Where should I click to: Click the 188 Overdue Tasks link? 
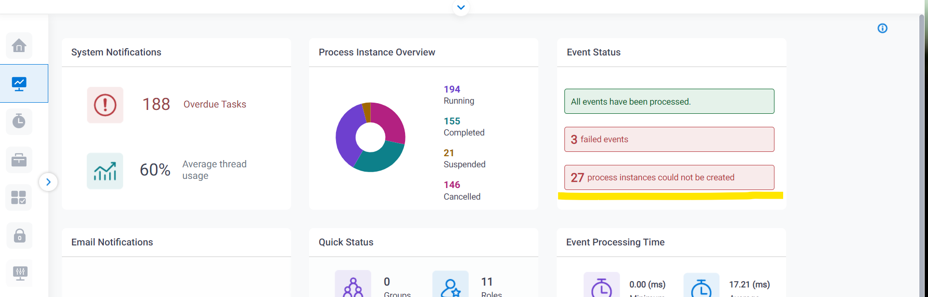coord(214,105)
